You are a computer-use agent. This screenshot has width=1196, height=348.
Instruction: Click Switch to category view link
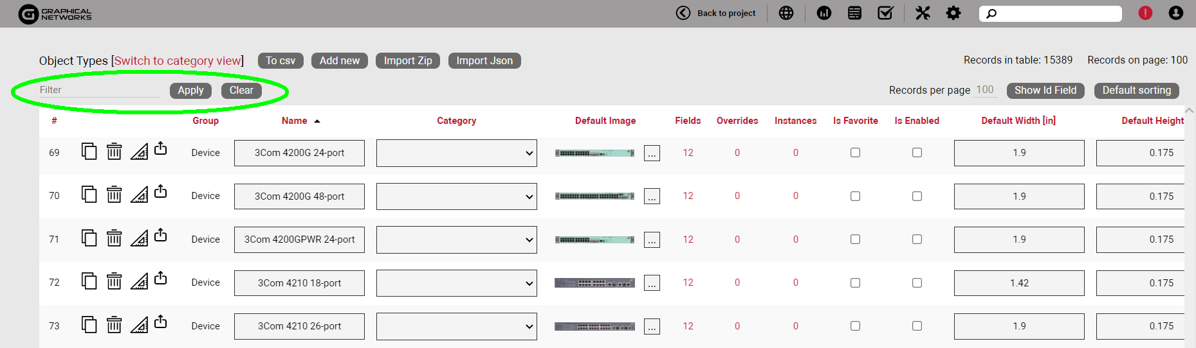click(x=178, y=61)
